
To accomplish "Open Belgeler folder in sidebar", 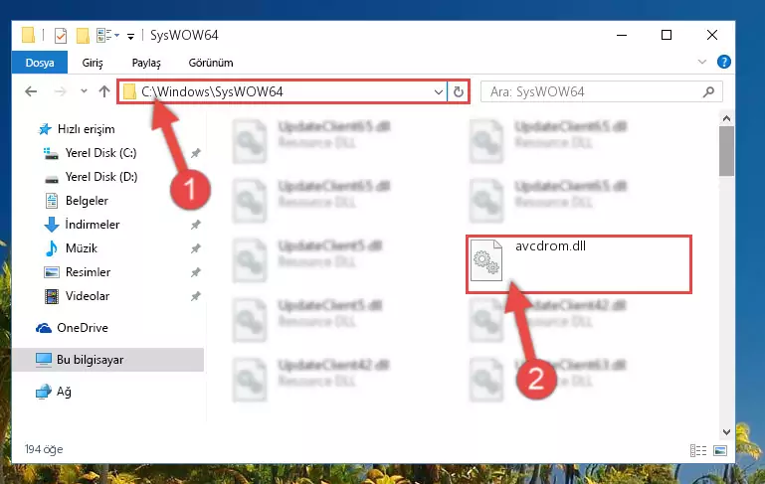I will coord(87,201).
